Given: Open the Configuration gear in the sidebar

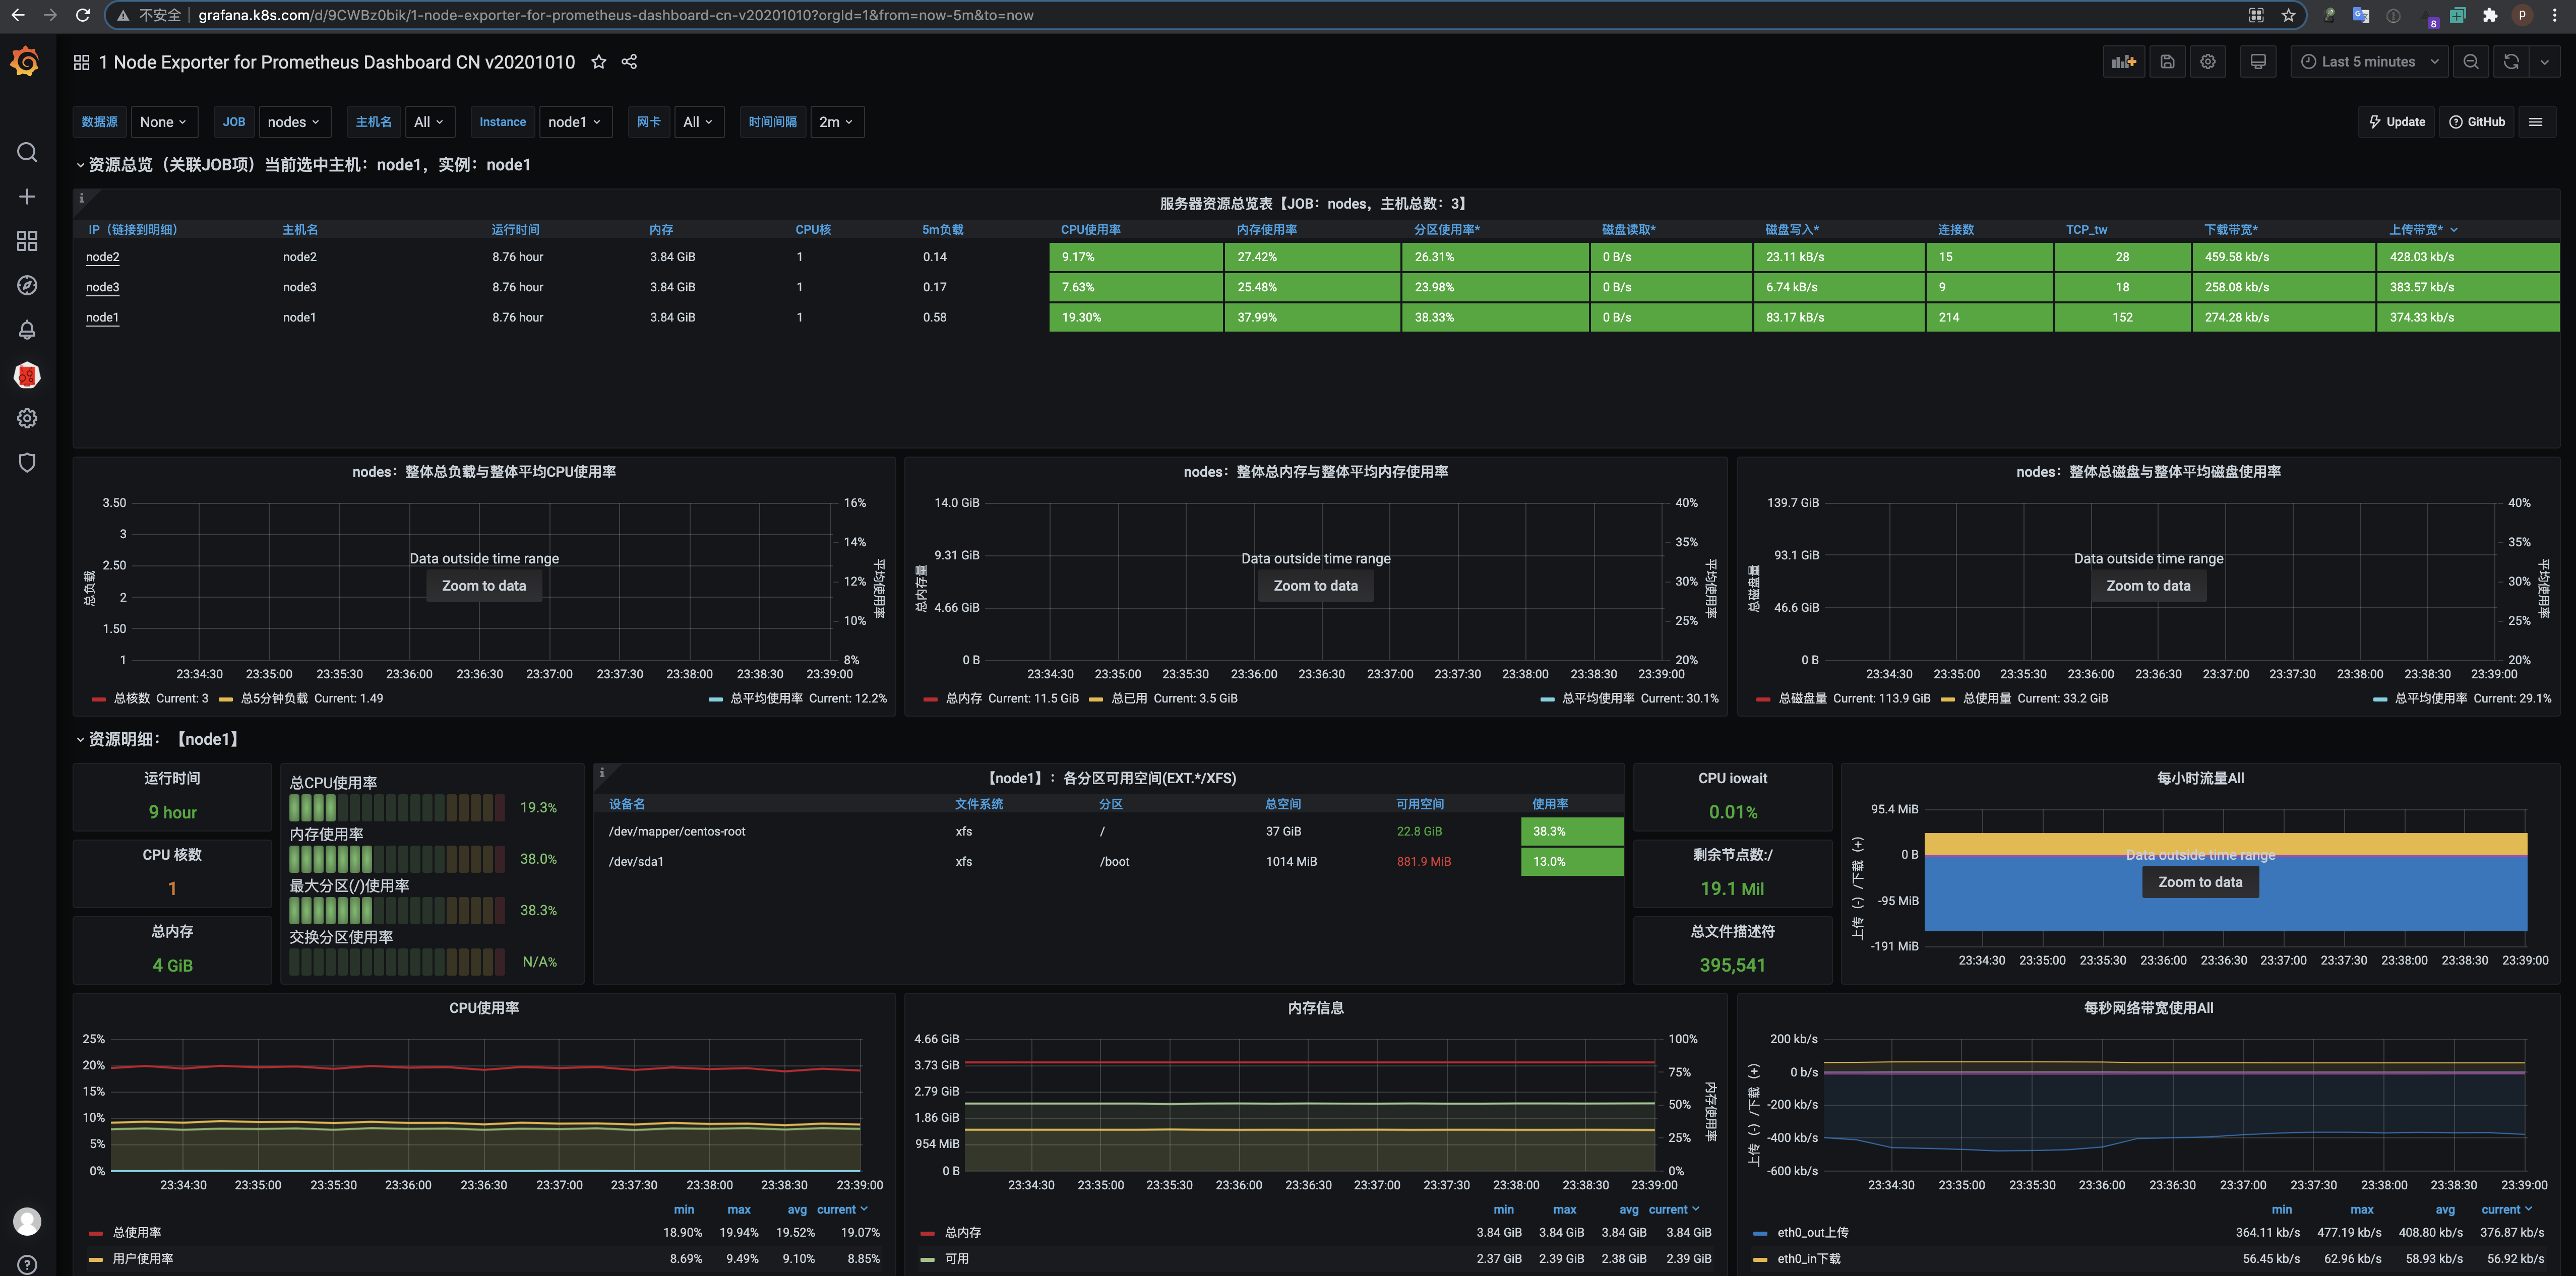Looking at the screenshot, I should point(27,419).
